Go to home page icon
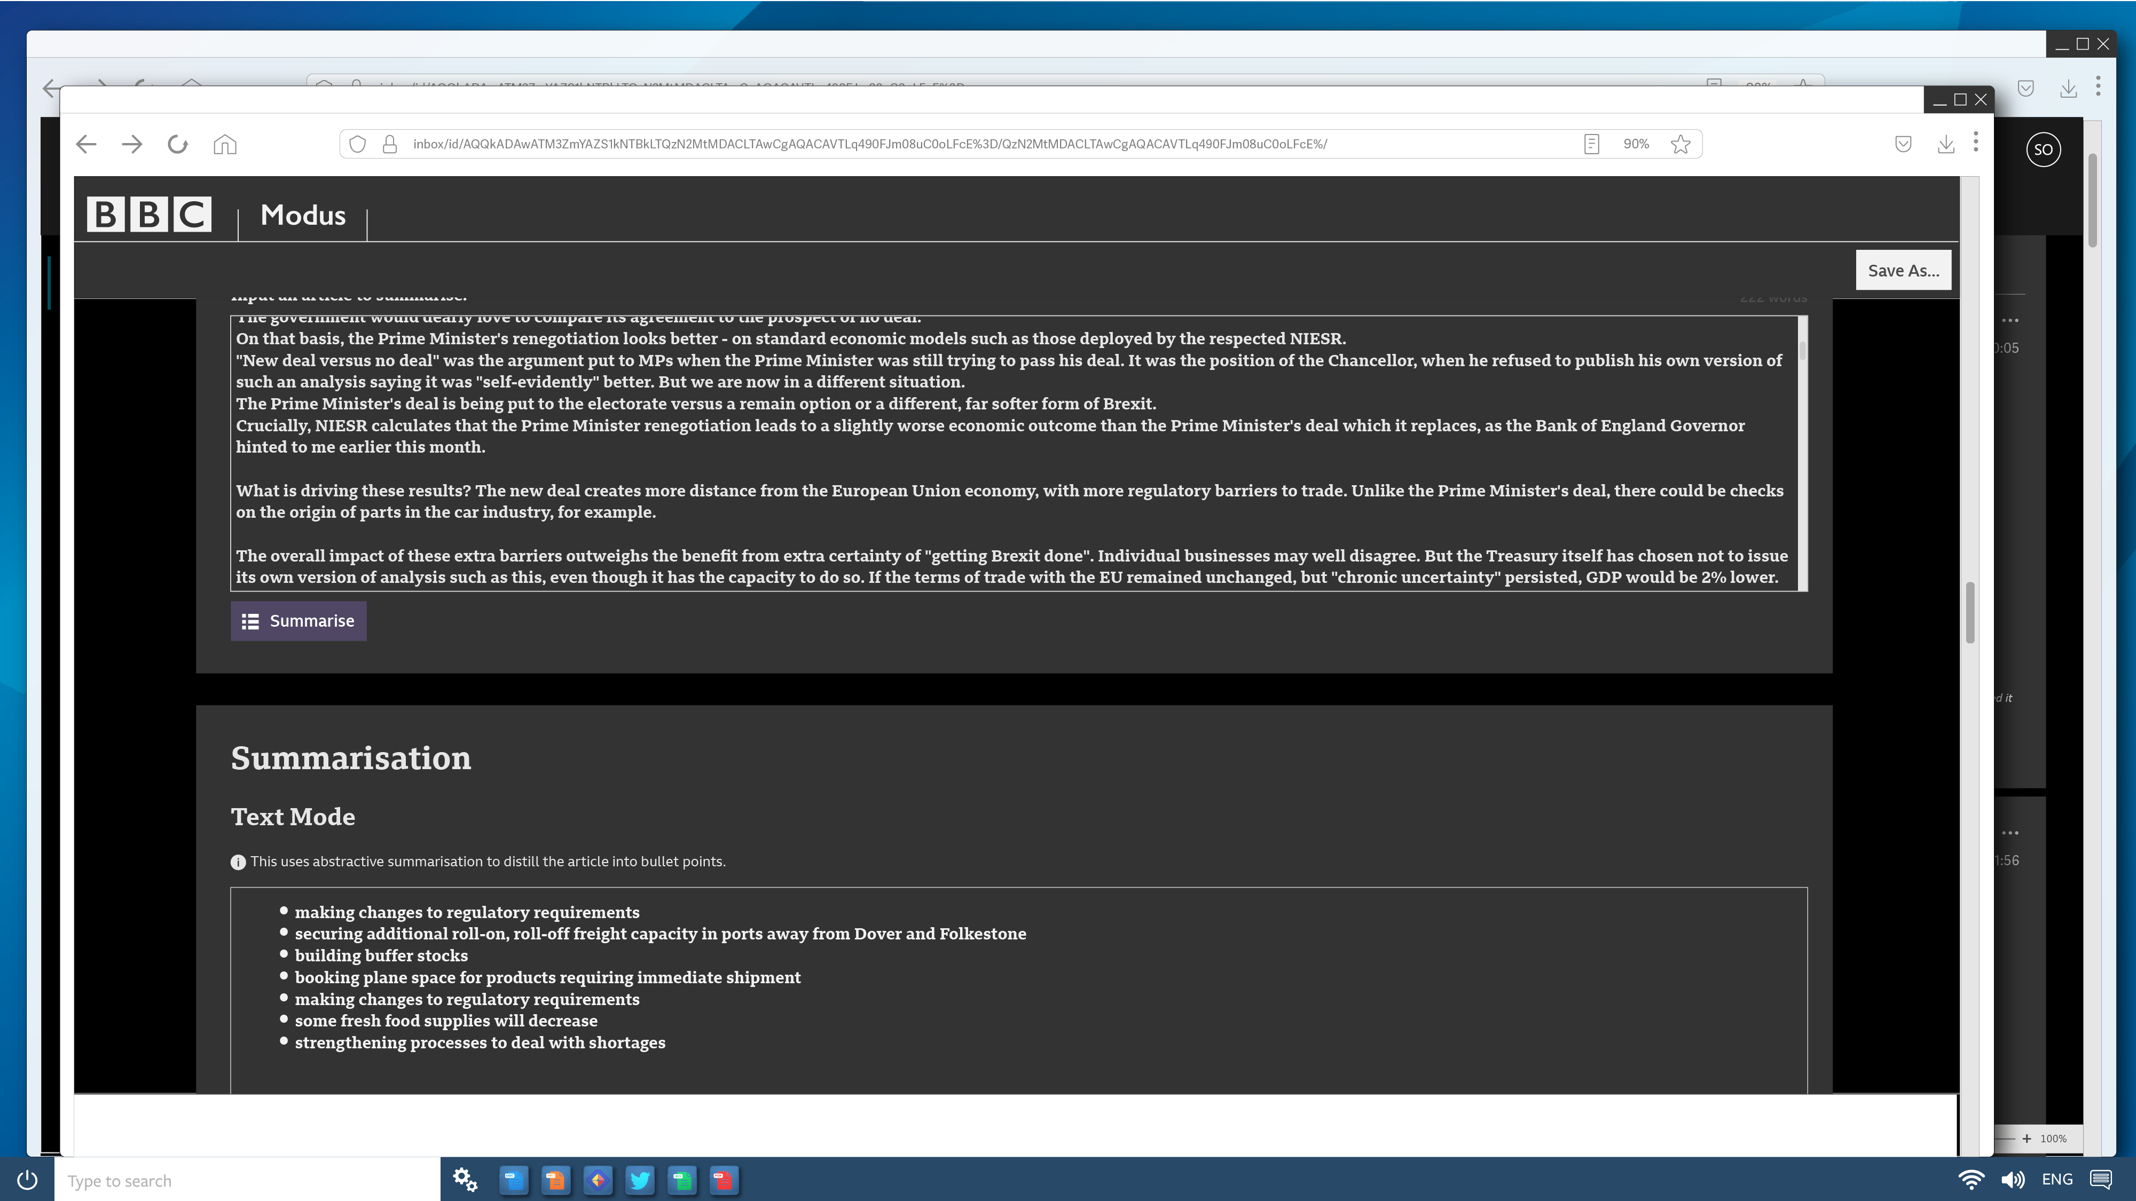The image size is (2136, 1201). point(225,144)
